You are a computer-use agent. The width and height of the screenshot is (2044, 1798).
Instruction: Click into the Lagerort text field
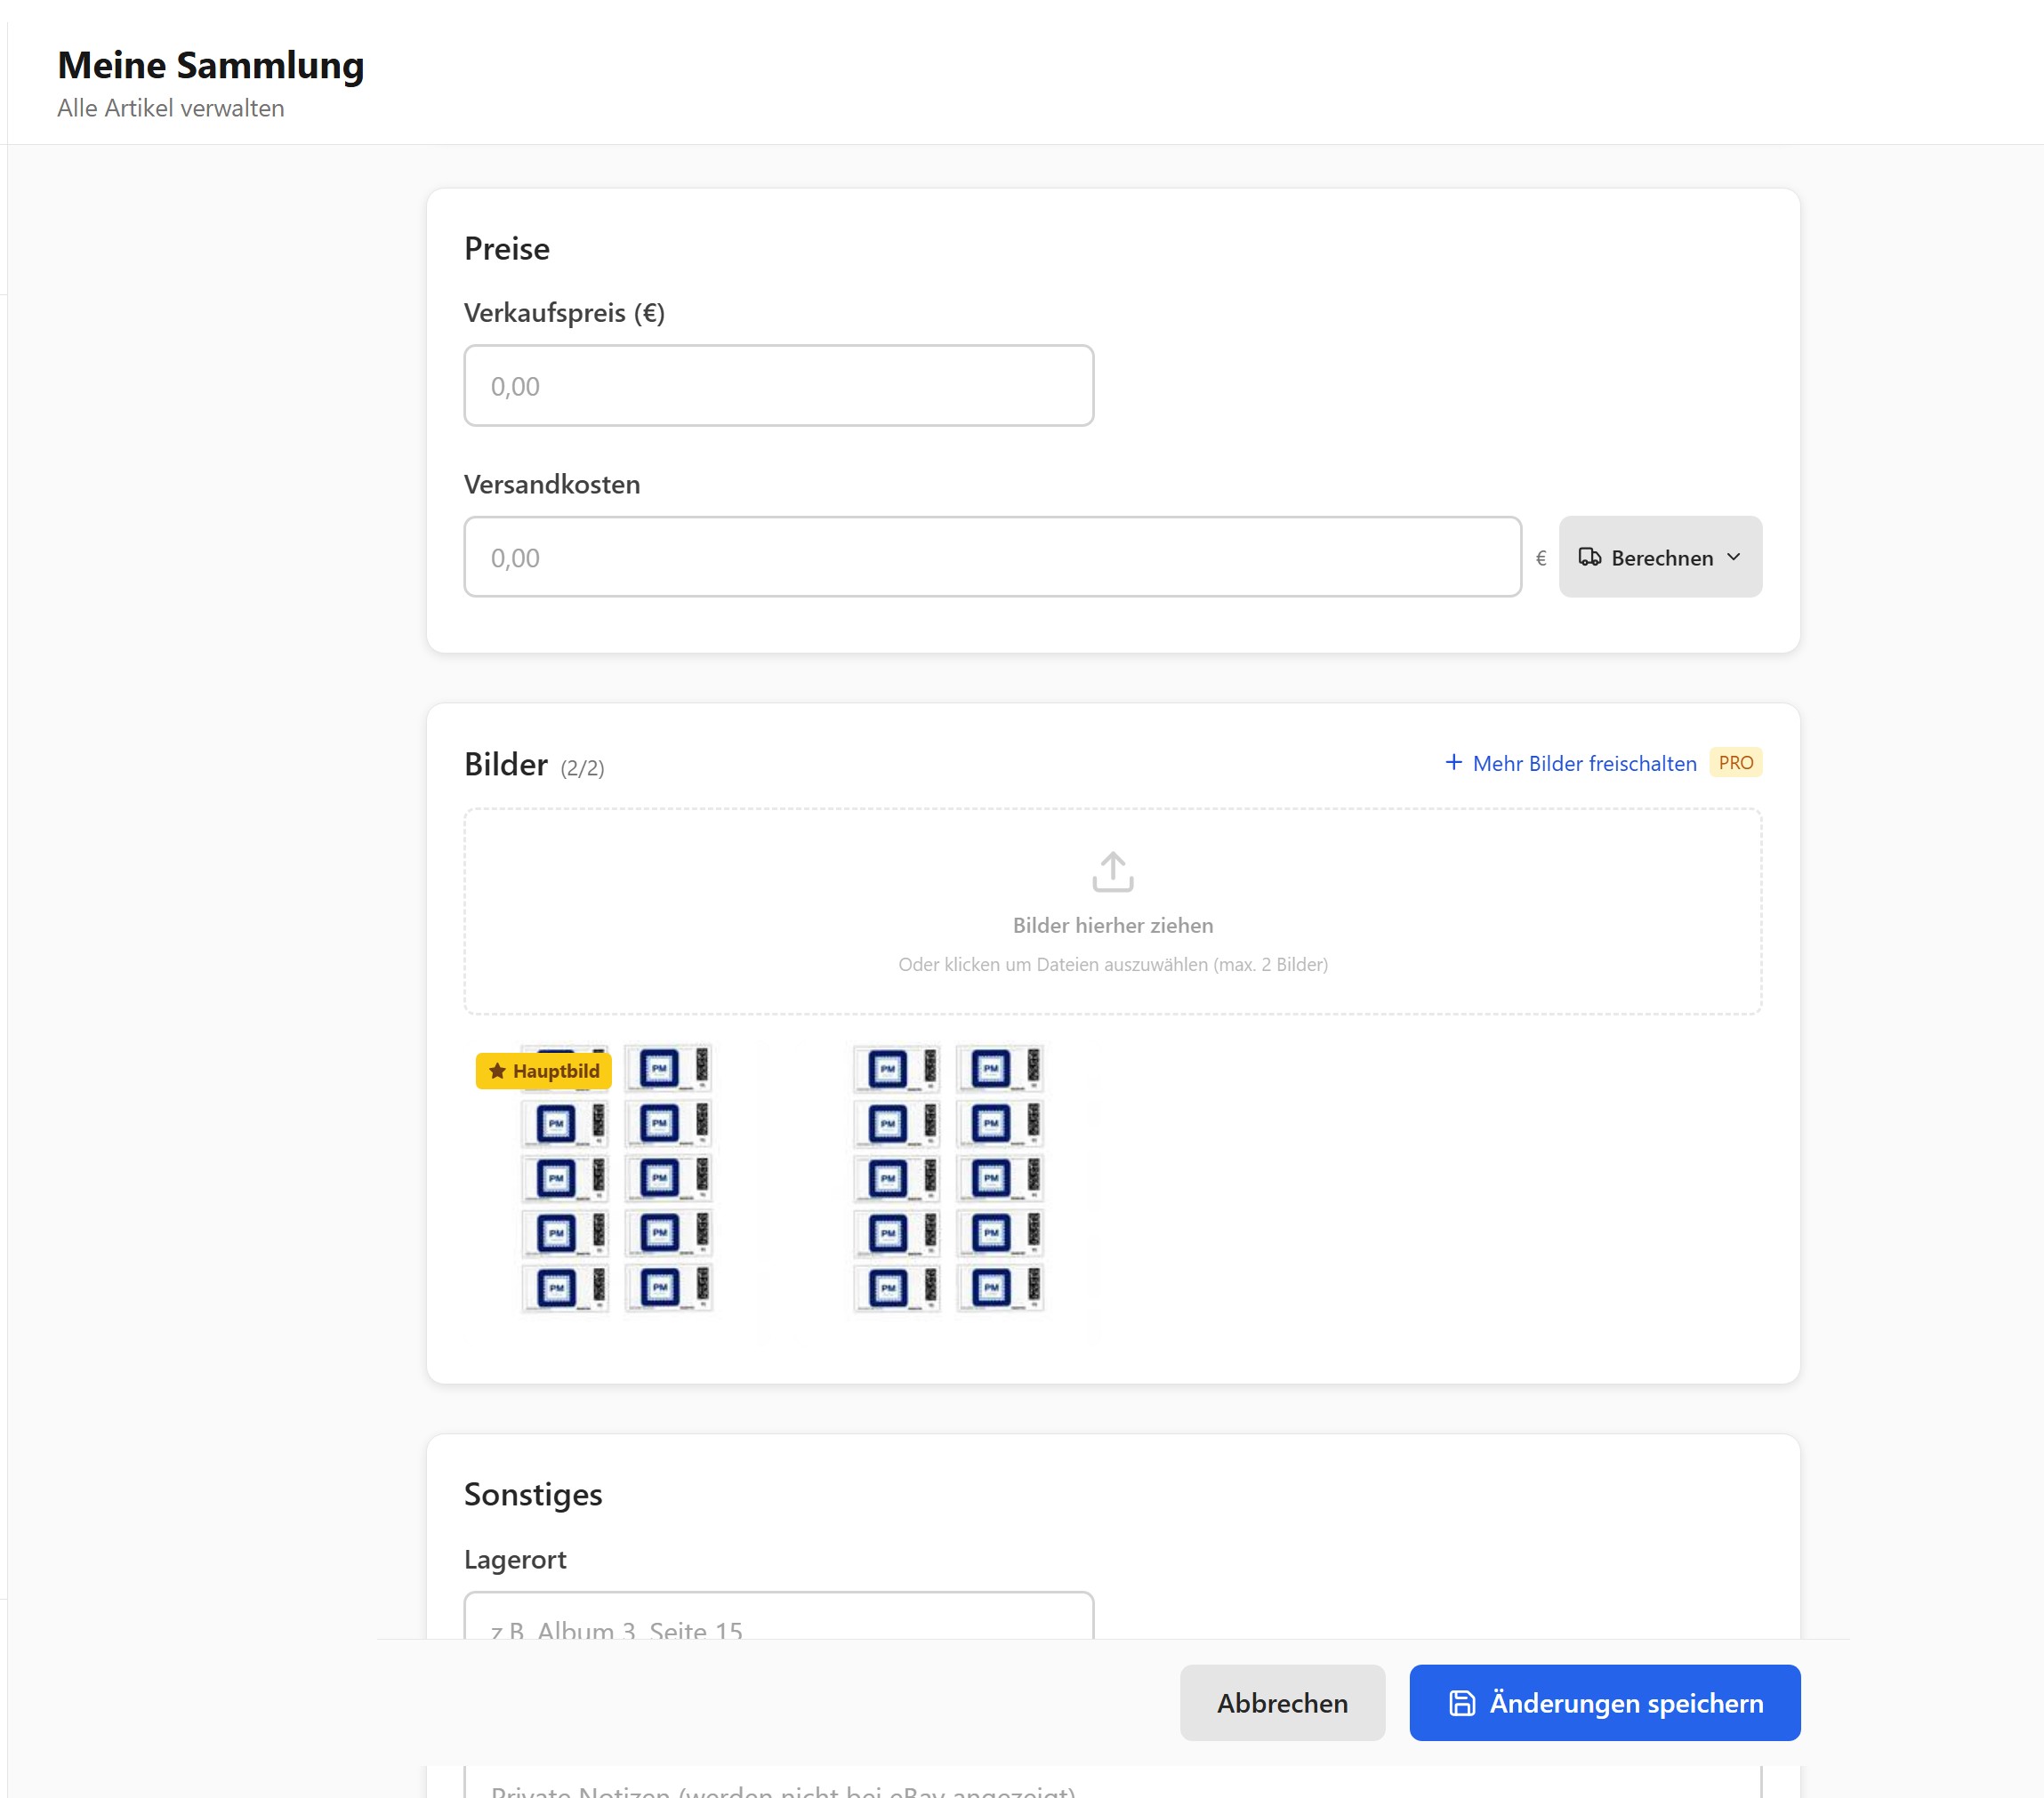click(x=778, y=1617)
